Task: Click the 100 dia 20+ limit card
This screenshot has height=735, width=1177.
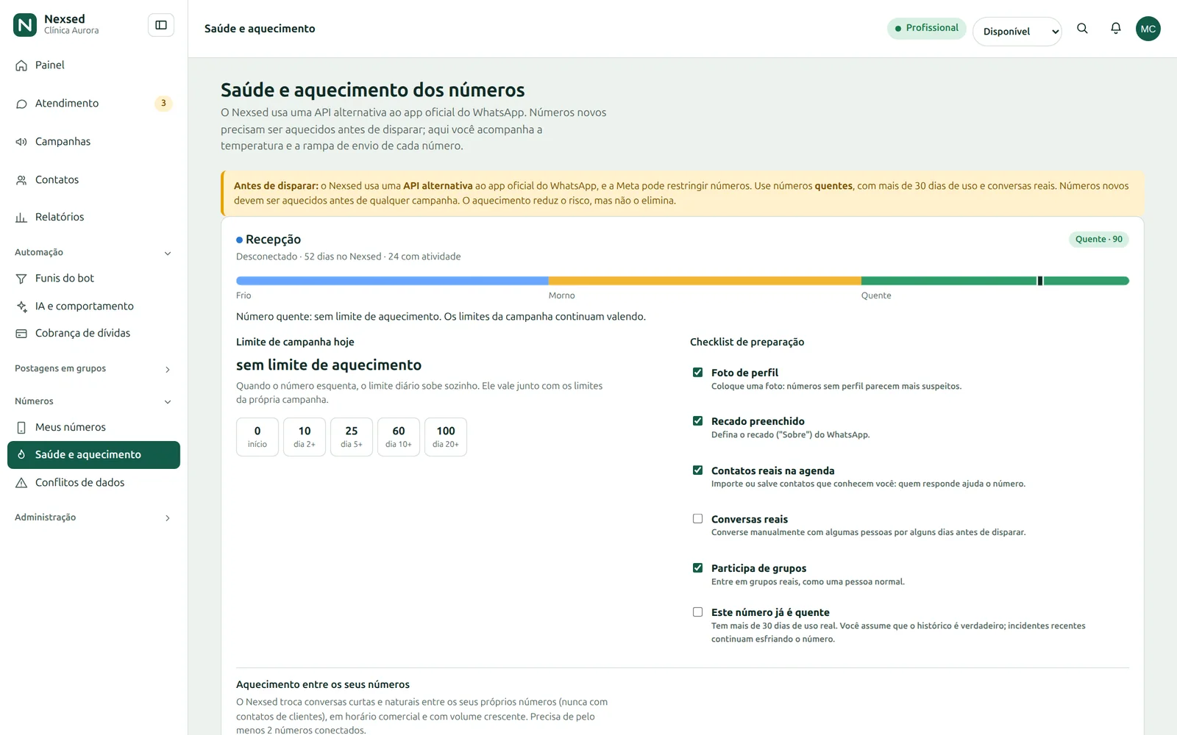Action: pyautogui.click(x=446, y=437)
